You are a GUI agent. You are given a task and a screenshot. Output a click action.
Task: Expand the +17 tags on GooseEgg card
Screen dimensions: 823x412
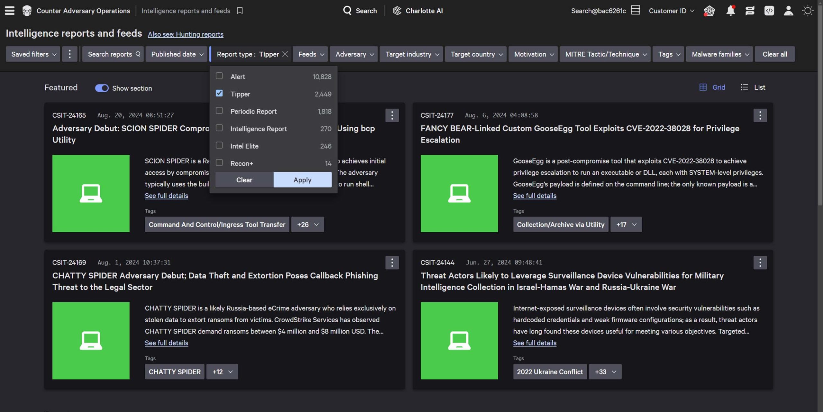coord(626,224)
